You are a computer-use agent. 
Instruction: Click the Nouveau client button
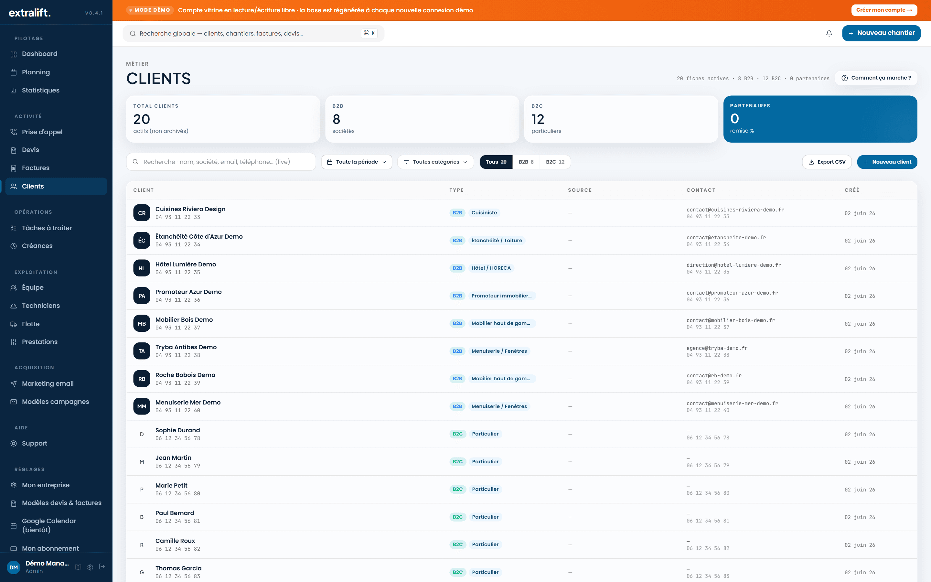[x=887, y=162]
